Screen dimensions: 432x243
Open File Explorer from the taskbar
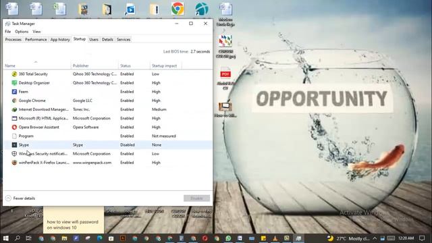(x=65, y=238)
